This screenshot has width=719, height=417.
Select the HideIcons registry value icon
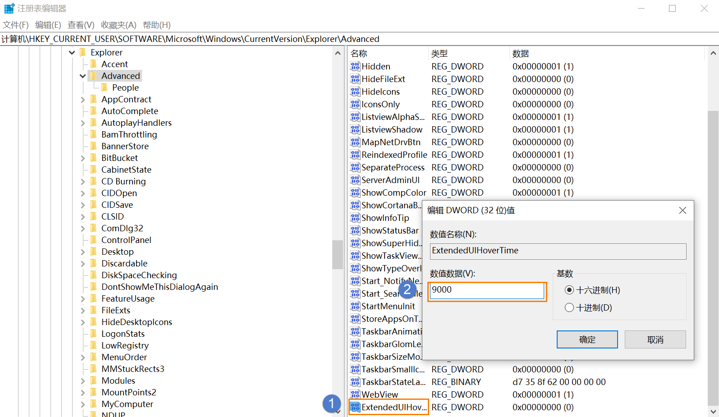[x=355, y=92]
